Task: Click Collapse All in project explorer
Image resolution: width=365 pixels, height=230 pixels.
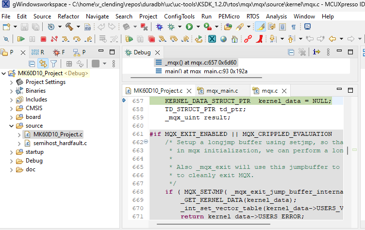Action: point(32,64)
